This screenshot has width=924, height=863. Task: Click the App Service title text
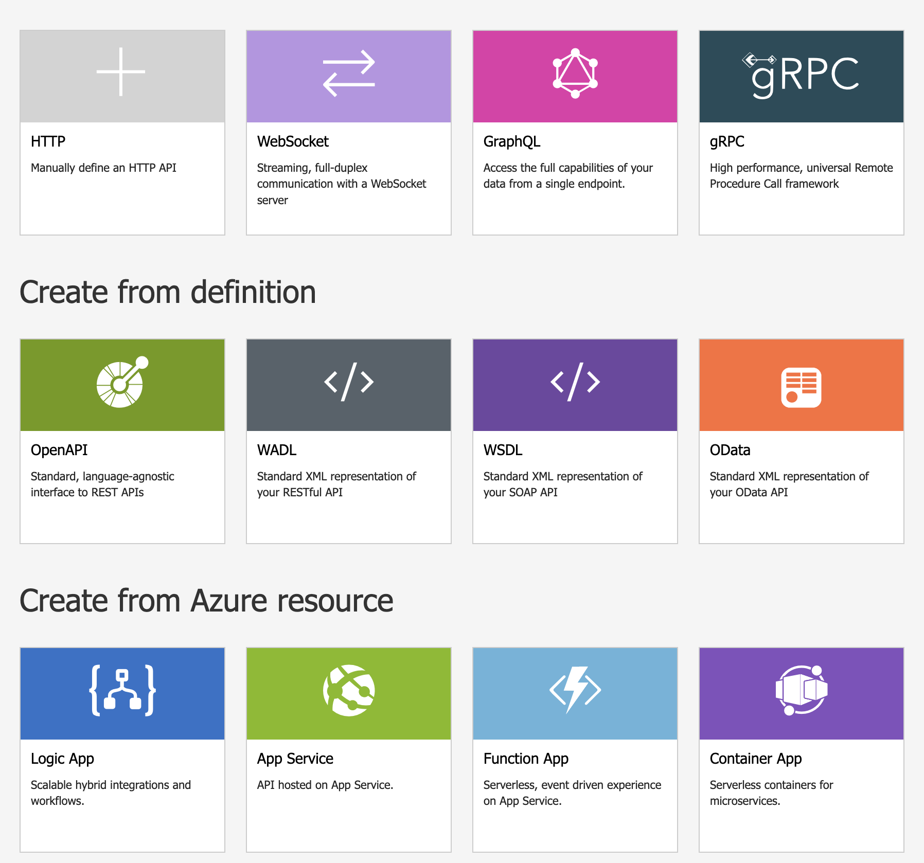(x=295, y=759)
